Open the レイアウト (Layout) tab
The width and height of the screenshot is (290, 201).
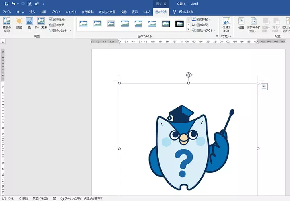click(x=71, y=12)
